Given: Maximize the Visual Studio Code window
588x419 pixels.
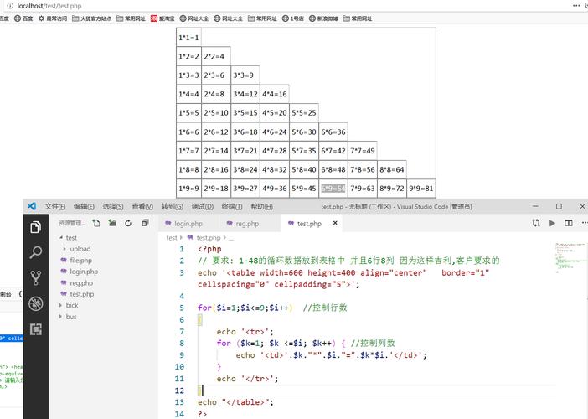Looking at the screenshot, I should [x=559, y=206].
